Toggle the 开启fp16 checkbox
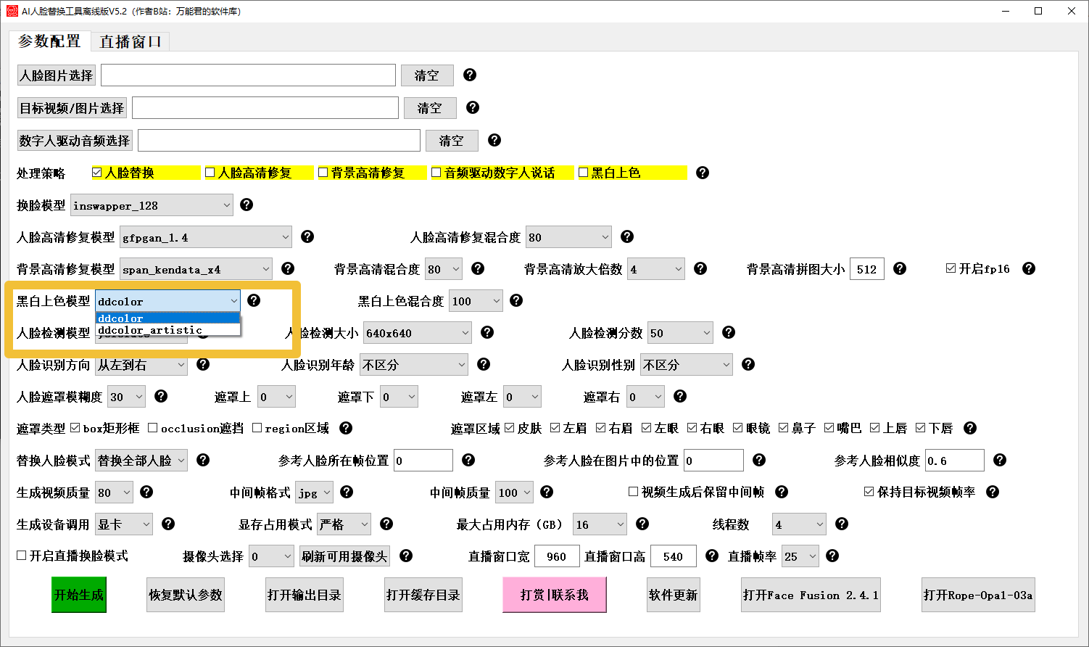This screenshot has height=647, width=1089. [951, 268]
